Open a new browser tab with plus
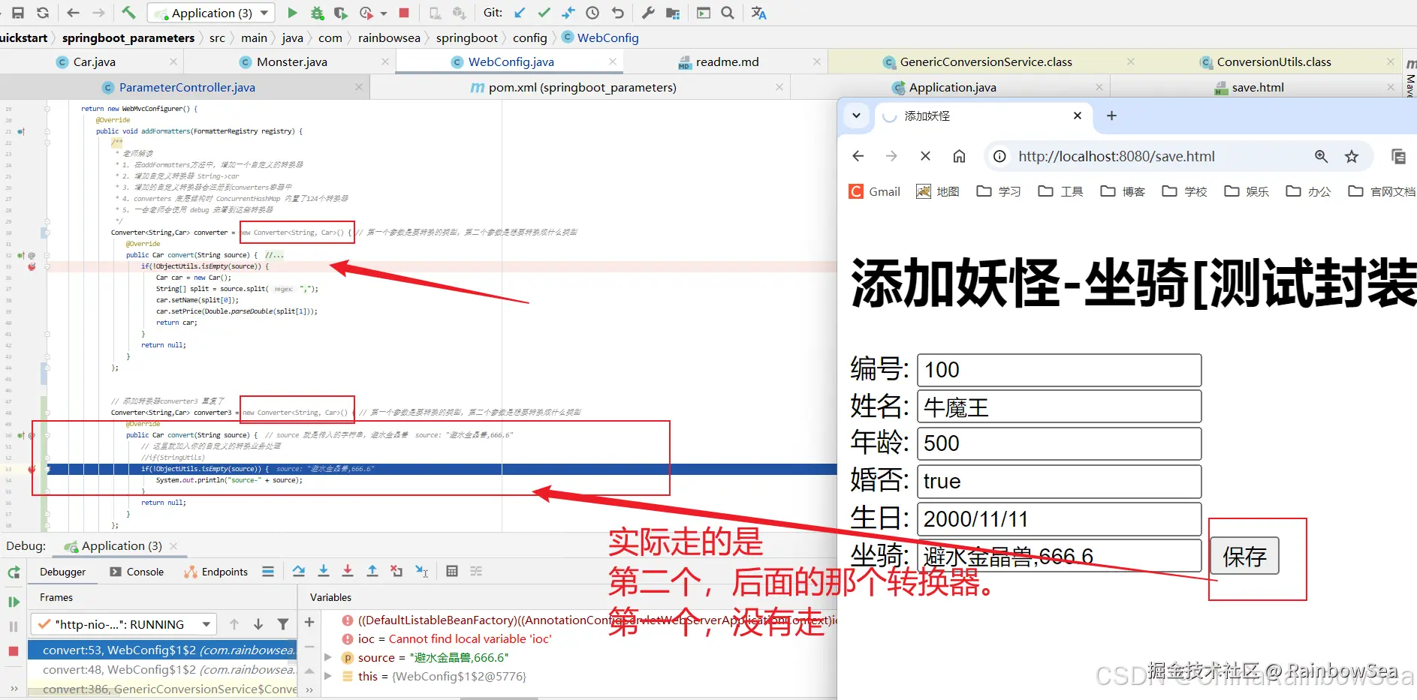Image resolution: width=1417 pixels, height=700 pixels. (1112, 116)
